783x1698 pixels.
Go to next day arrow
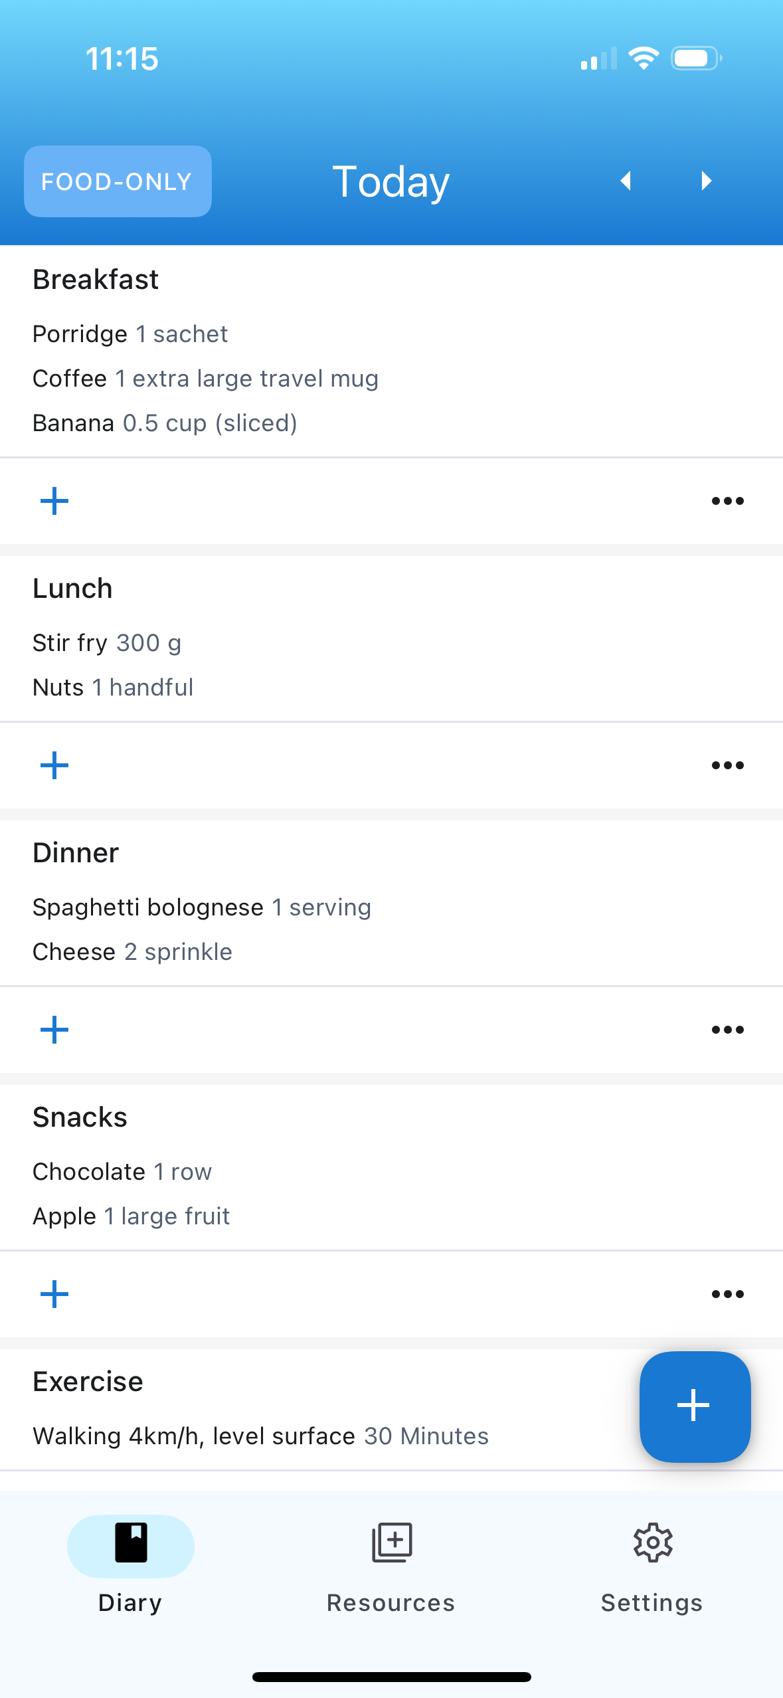706,181
